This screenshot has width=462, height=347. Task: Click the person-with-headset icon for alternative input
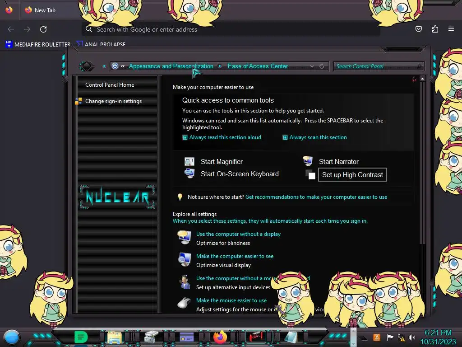click(x=185, y=282)
